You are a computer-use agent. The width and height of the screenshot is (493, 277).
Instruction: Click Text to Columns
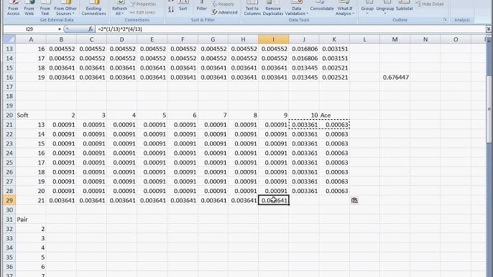pos(252,8)
